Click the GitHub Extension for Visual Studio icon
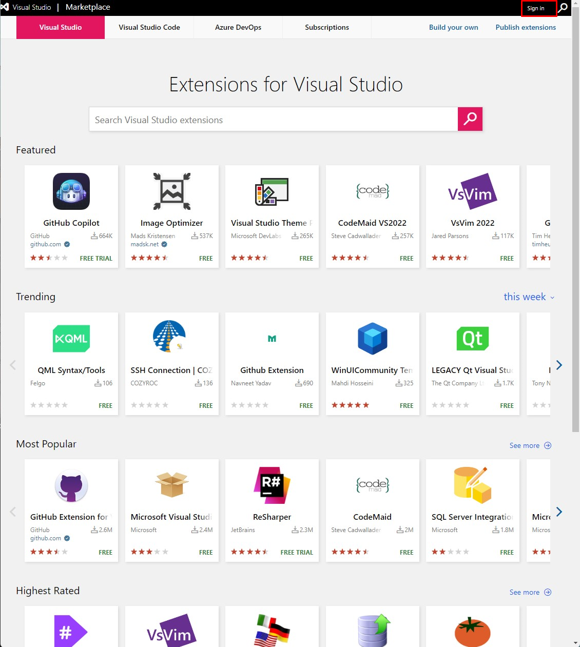The width and height of the screenshot is (580, 647). click(71, 486)
